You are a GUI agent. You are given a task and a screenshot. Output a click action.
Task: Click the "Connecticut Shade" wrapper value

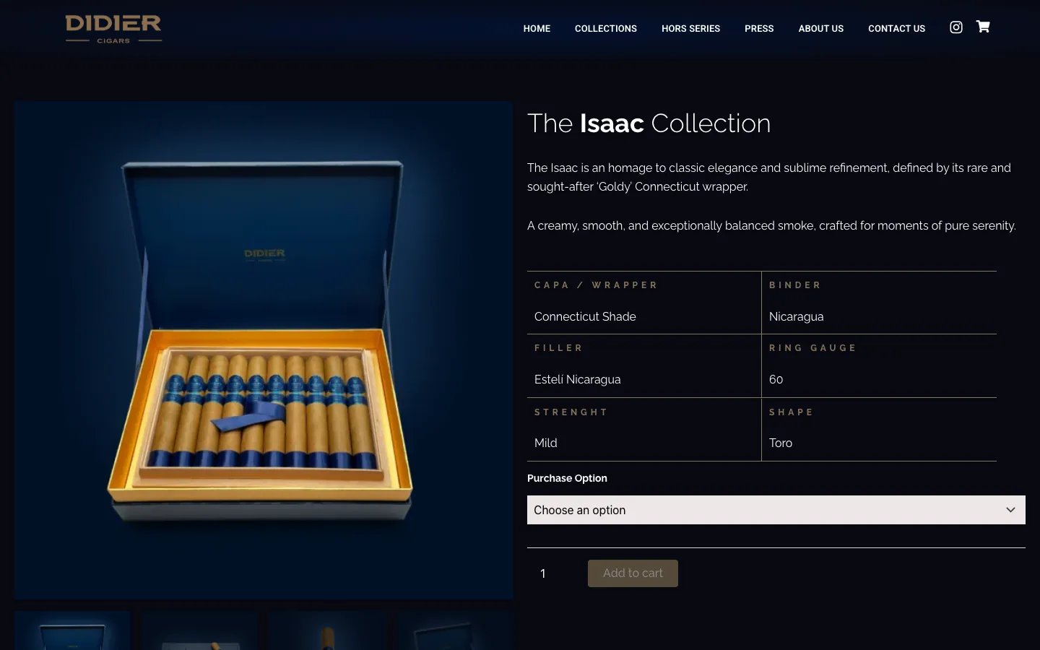[585, 316]
